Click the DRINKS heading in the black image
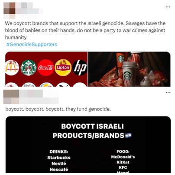Screen dimensions: 175x175 (x=59, y=152)
